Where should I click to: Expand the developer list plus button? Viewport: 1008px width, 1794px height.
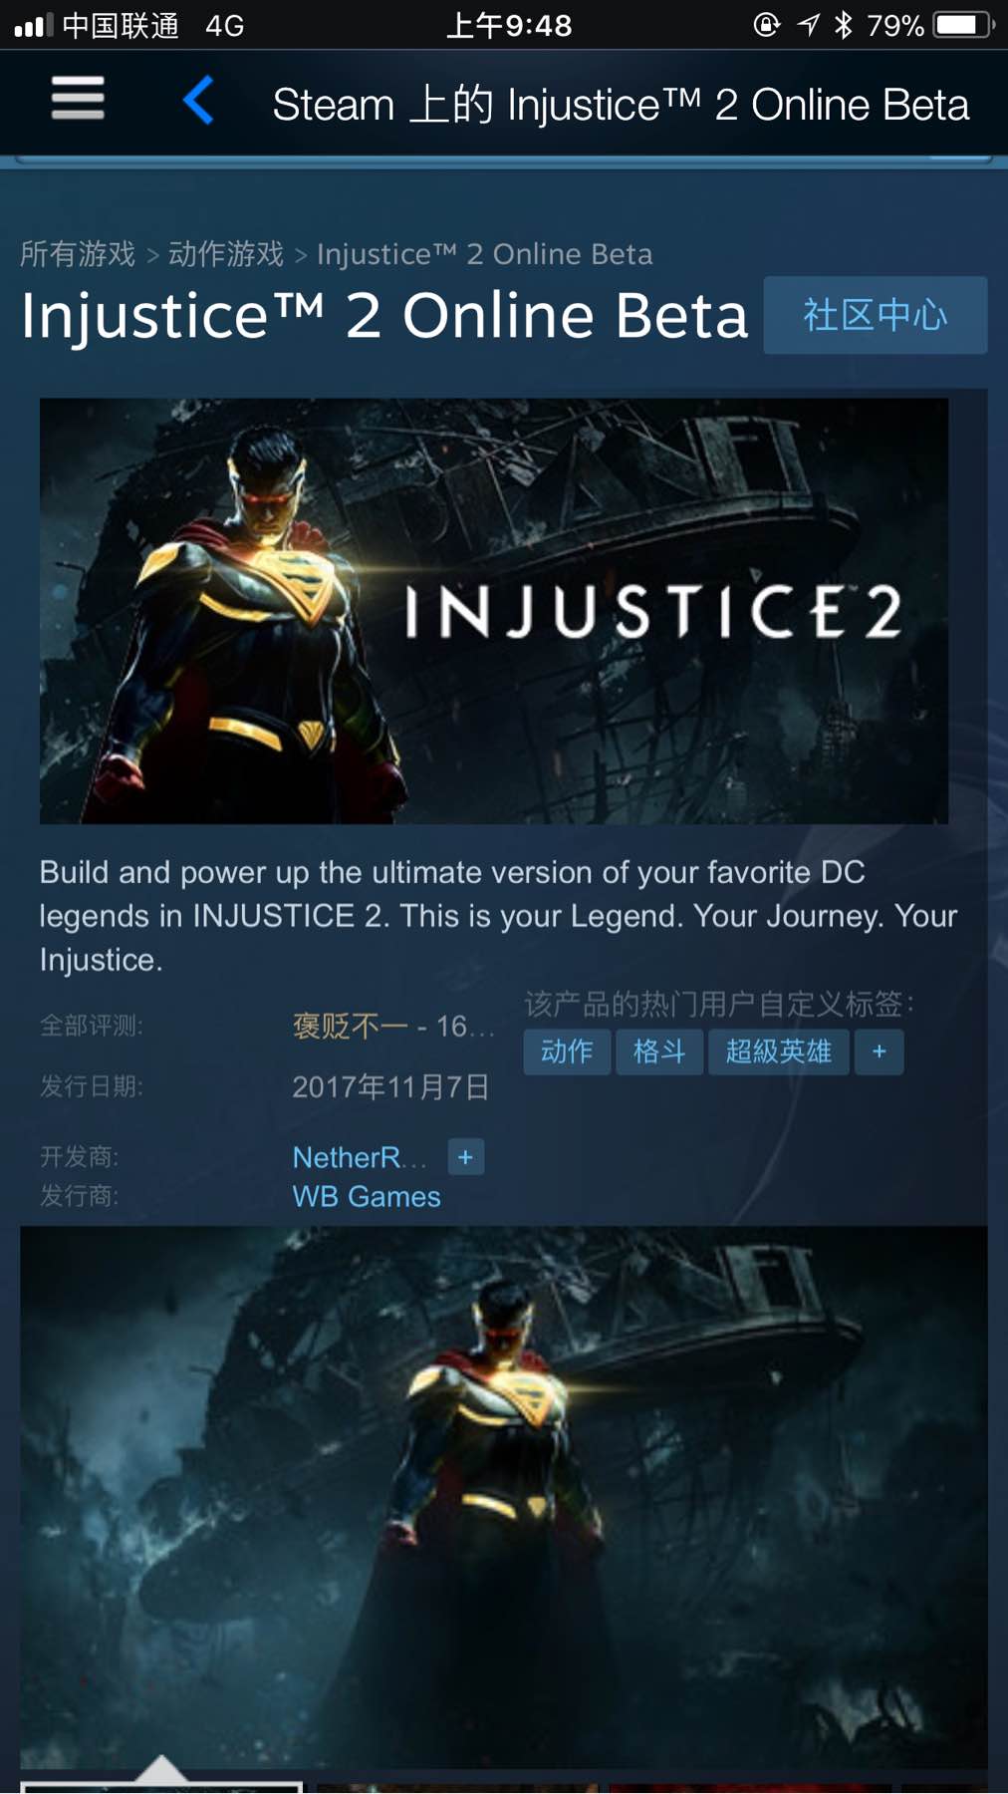tap(465, 1157)
